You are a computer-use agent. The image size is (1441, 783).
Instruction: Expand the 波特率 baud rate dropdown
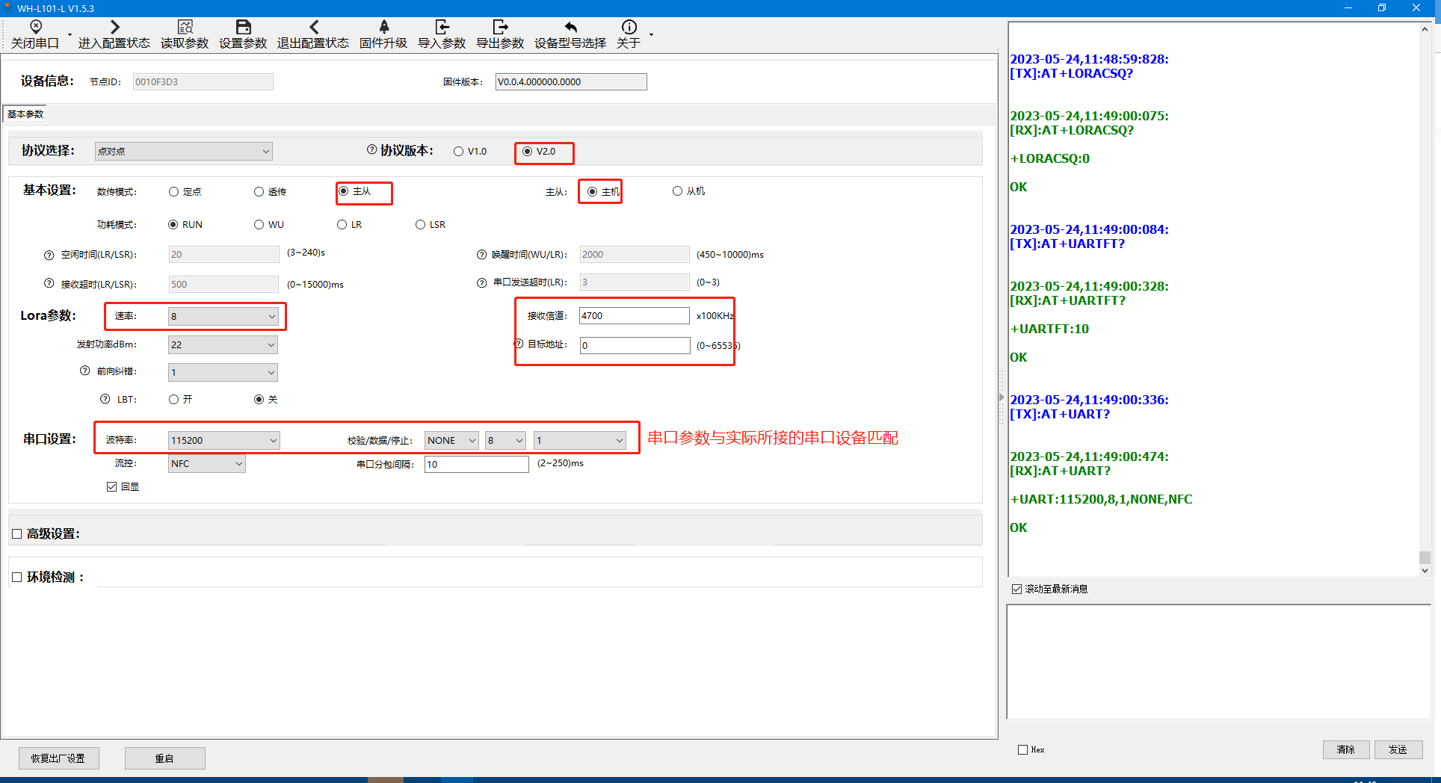click(x=272, y=441)
